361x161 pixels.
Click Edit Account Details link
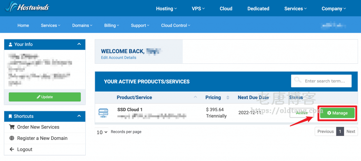click(118, 57)
